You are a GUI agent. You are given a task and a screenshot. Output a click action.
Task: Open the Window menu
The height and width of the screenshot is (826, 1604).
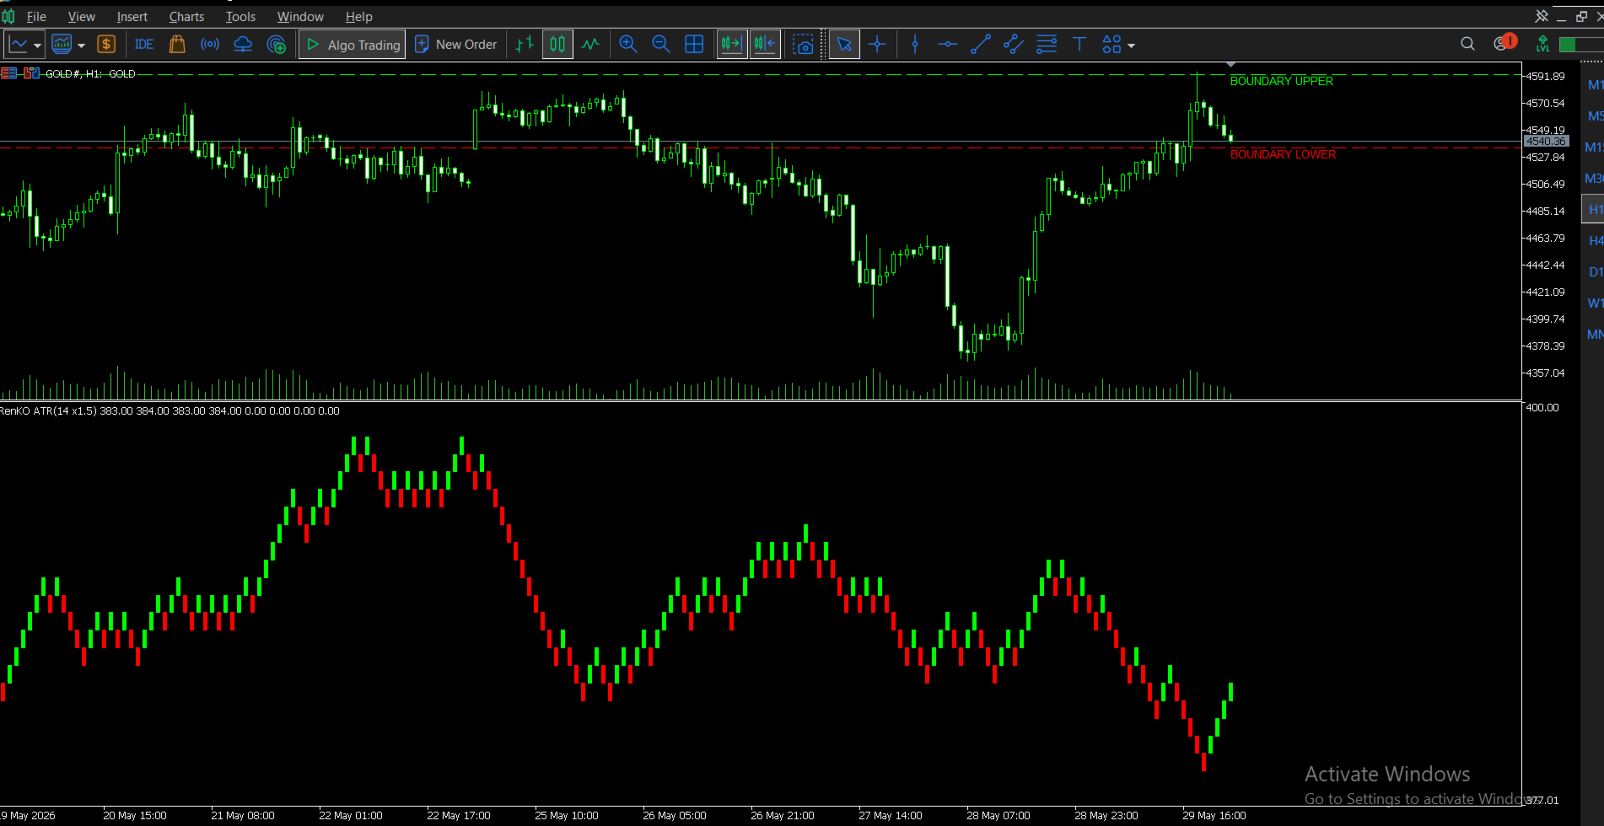click(x=300, y=17)
